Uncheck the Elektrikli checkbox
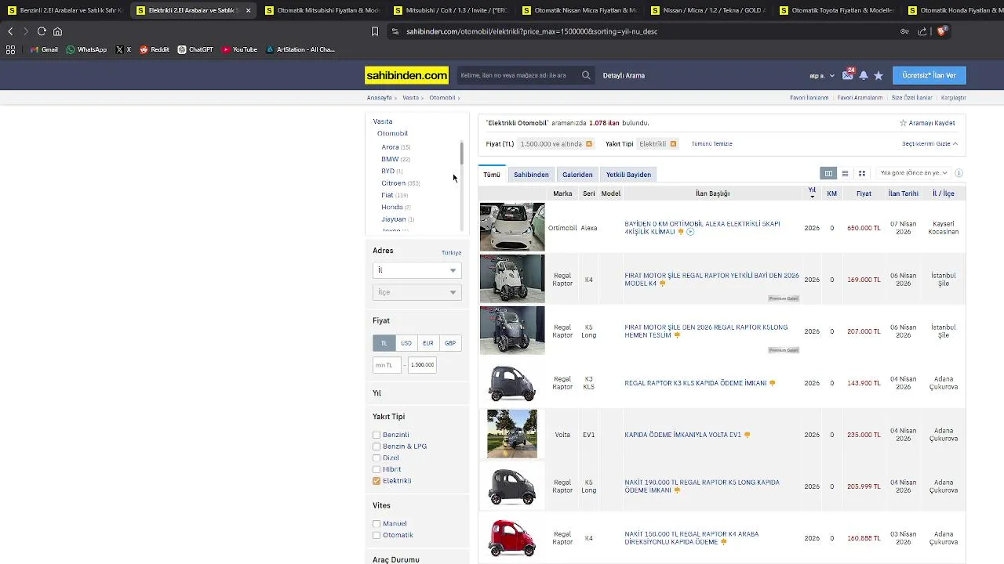Viewport: 1004px width, 564px height. tap(376, 481)
